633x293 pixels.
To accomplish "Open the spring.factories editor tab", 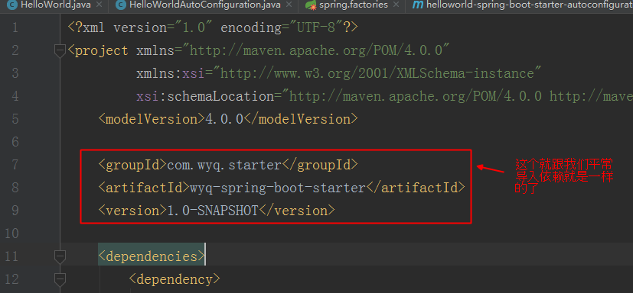I will click(352, 5).
